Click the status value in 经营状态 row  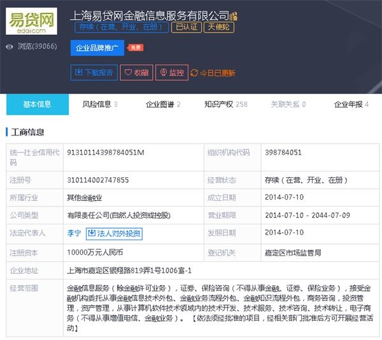pos(306,180)
